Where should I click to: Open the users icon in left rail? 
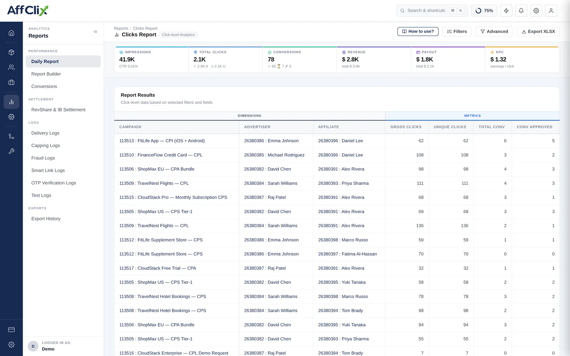pos(11,67)
